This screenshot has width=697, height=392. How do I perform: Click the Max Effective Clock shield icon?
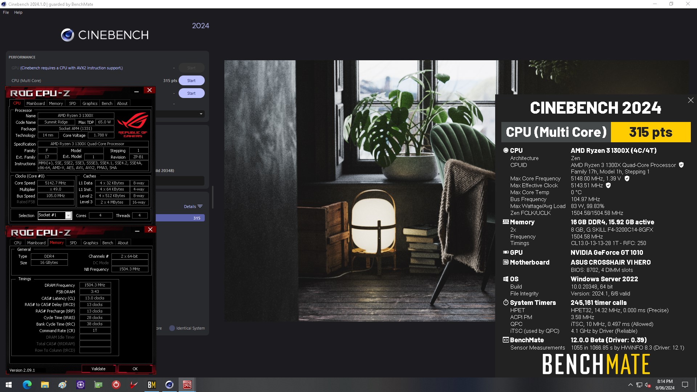(x=608, y=185)
